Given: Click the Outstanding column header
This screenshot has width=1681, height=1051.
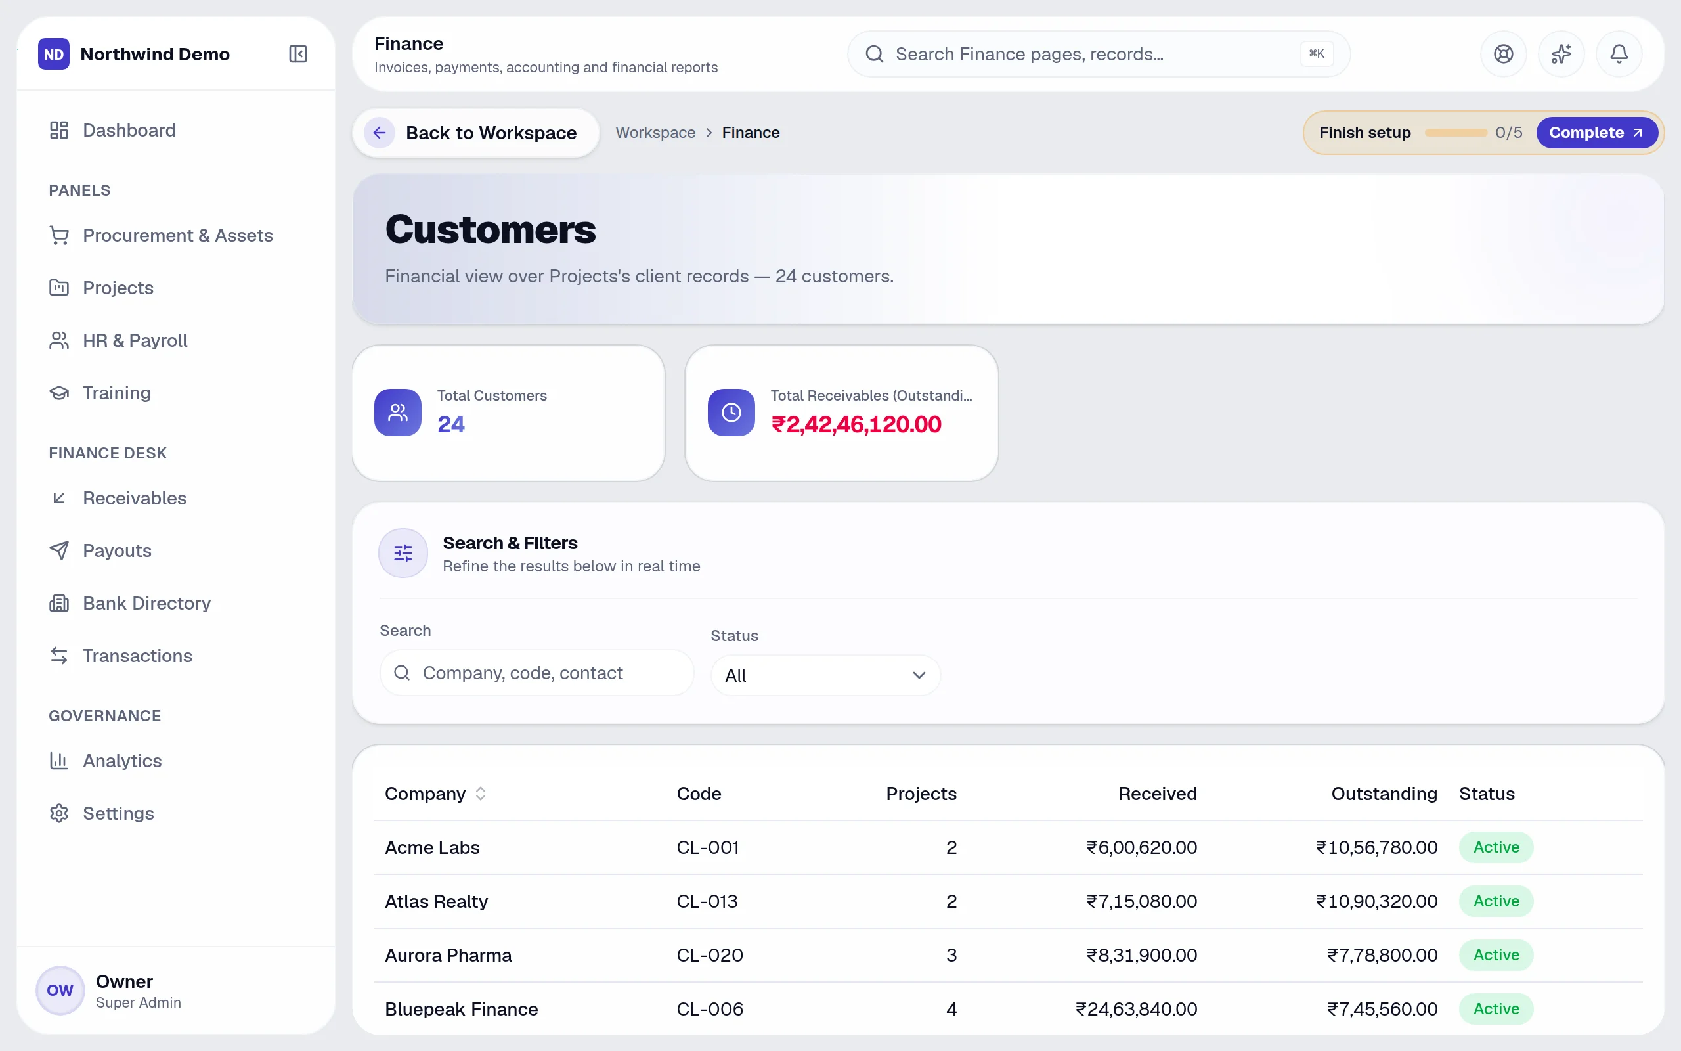Looking at the screenshot, I should pos(1384,794).
